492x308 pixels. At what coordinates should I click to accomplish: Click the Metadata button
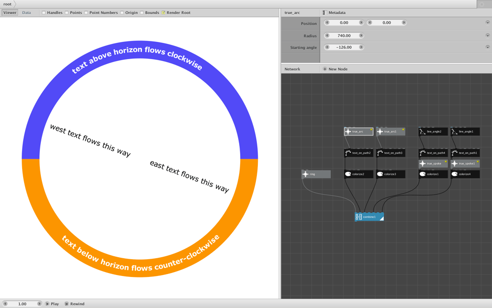click(334, 13)
